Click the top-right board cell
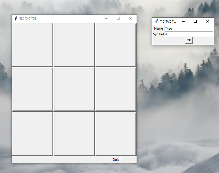The width and height of the screenshot is (219, 173). [116, 45]
